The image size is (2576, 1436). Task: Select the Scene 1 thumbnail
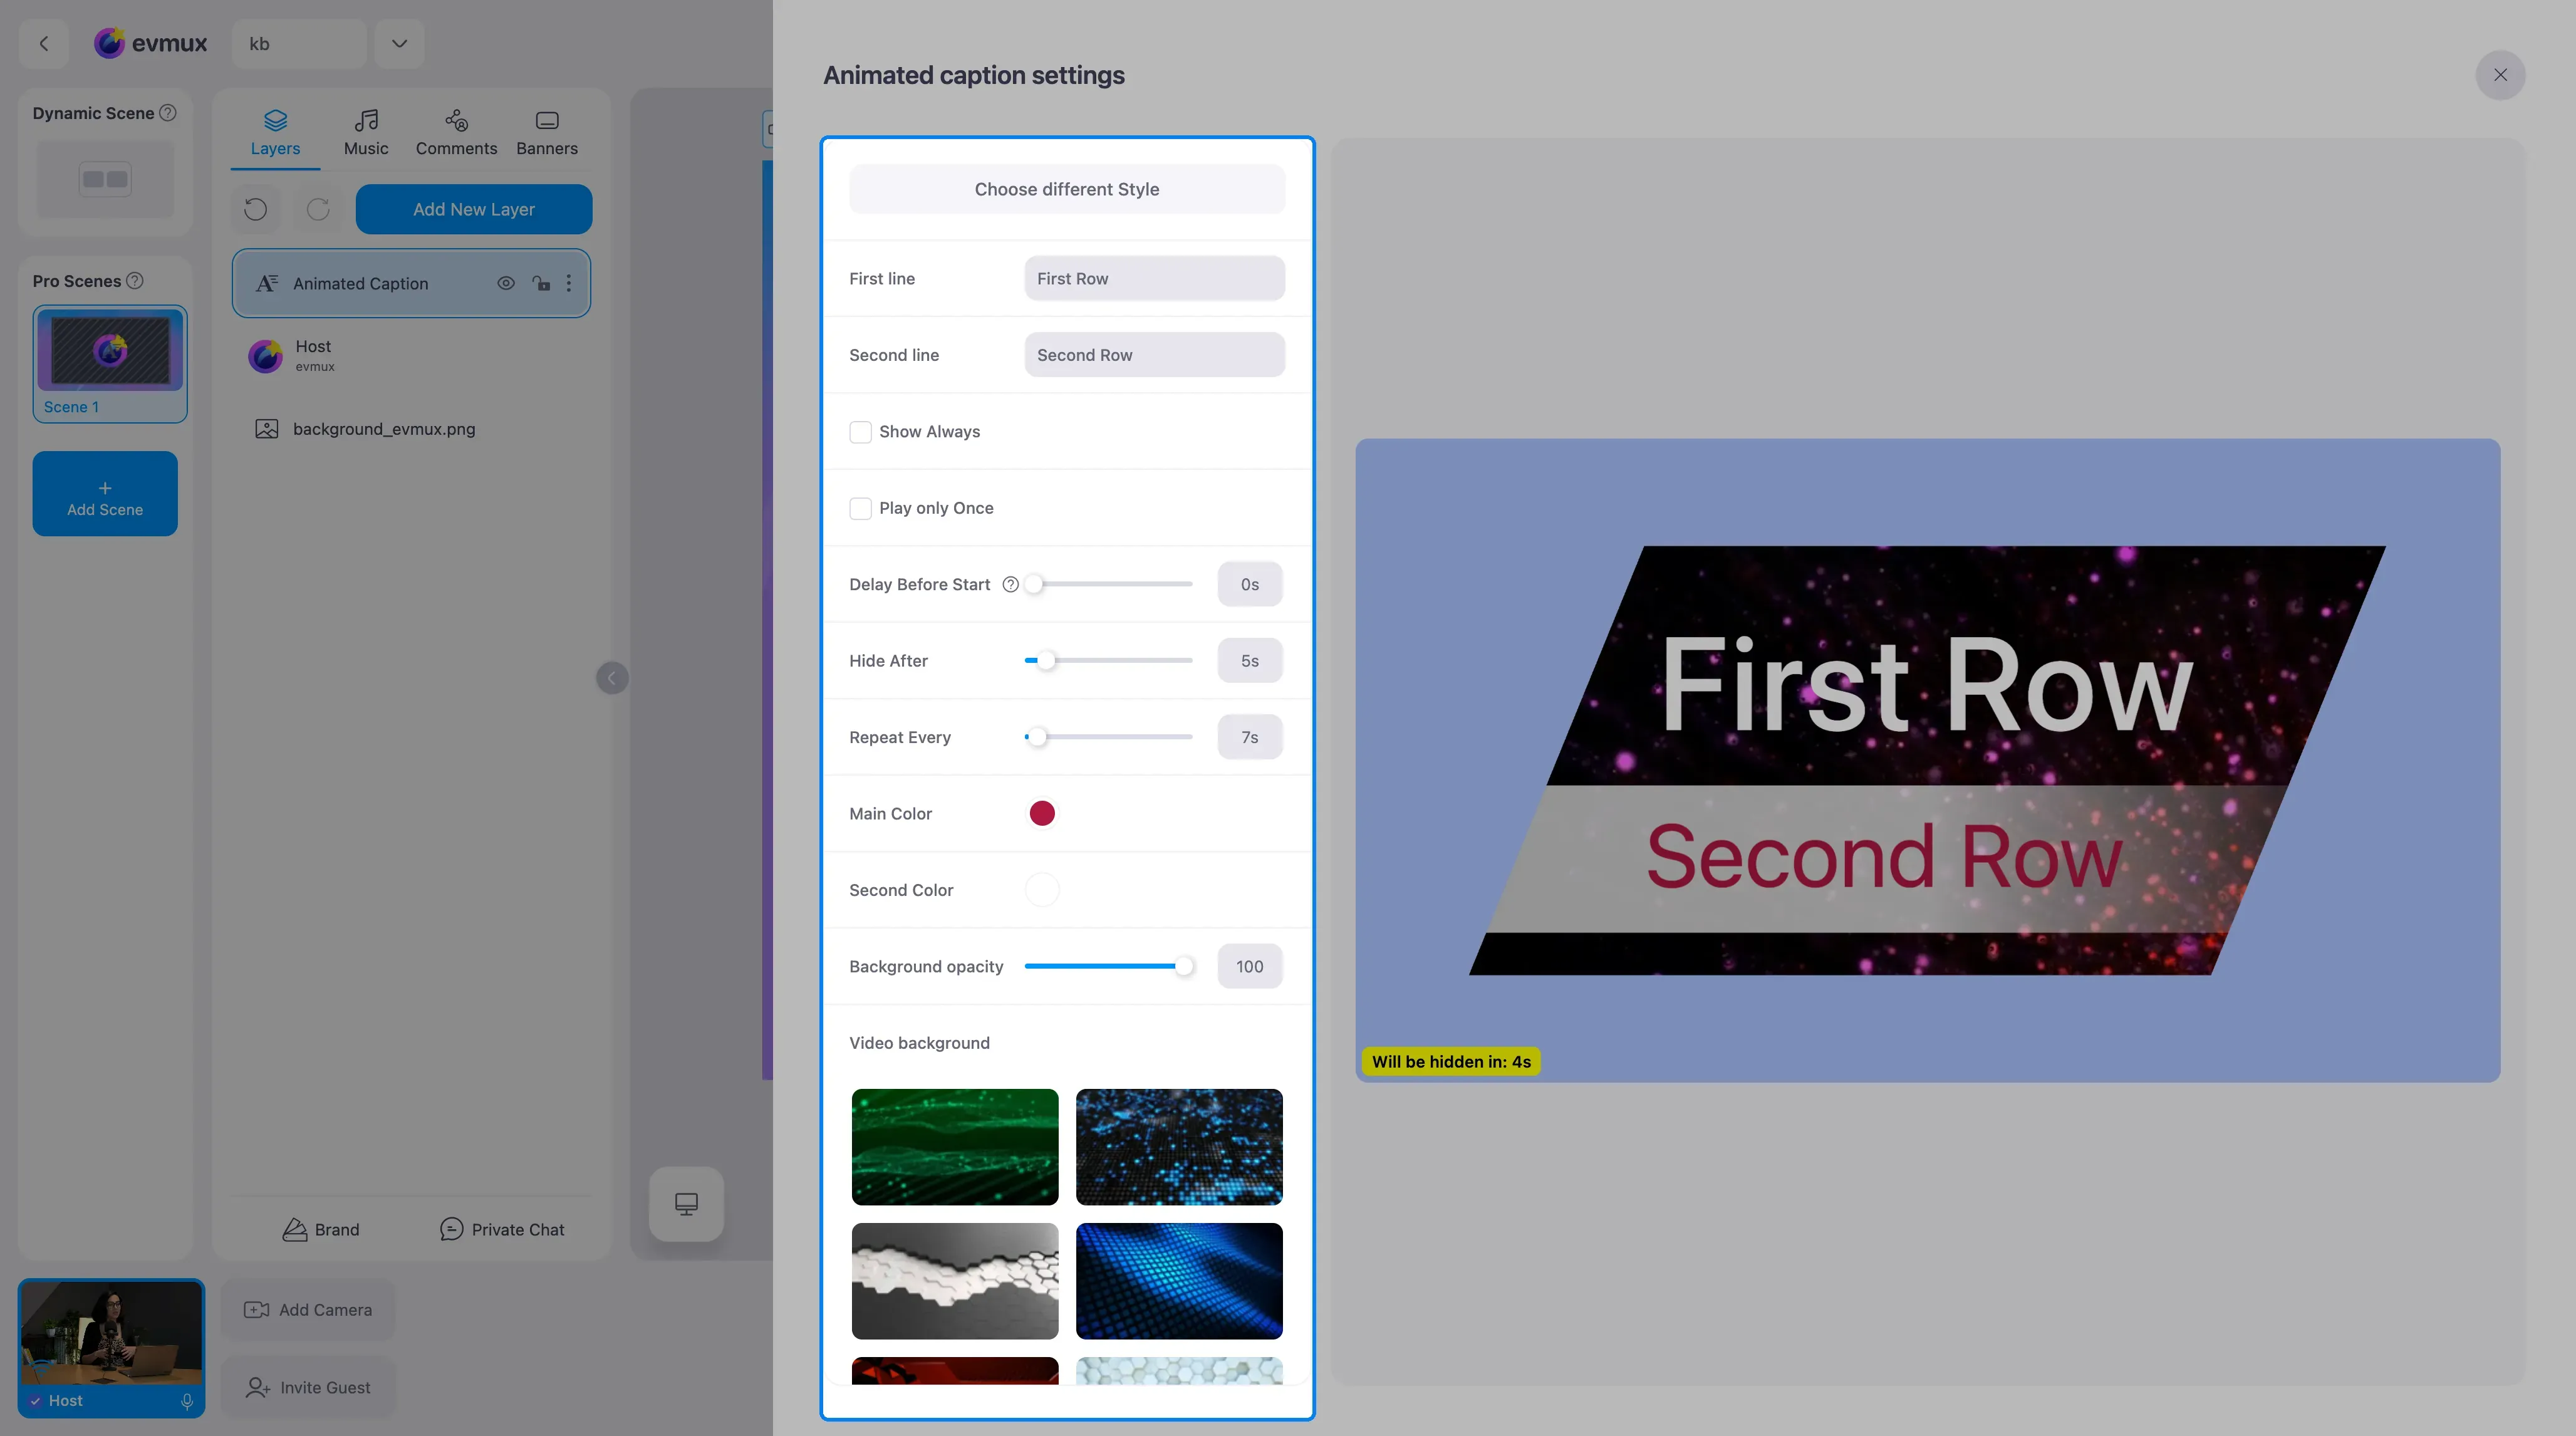[x=110, y=364]
